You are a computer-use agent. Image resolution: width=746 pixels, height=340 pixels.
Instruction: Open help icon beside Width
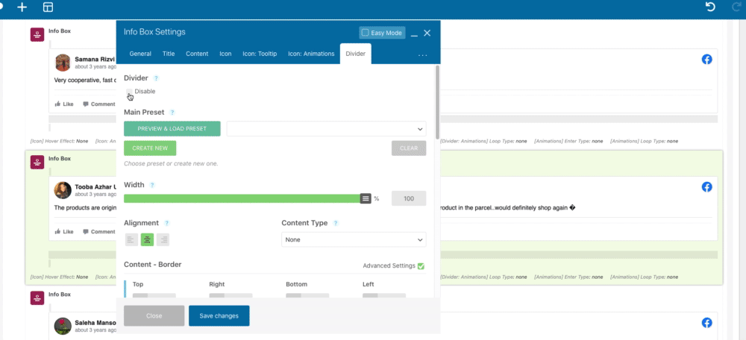click(152, 185)
